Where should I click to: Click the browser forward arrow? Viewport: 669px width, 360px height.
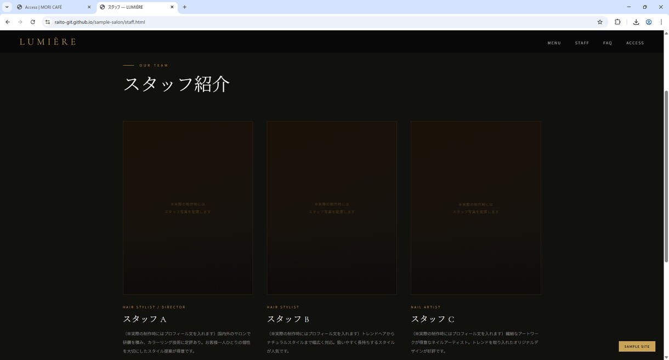(x=20, y=22)
